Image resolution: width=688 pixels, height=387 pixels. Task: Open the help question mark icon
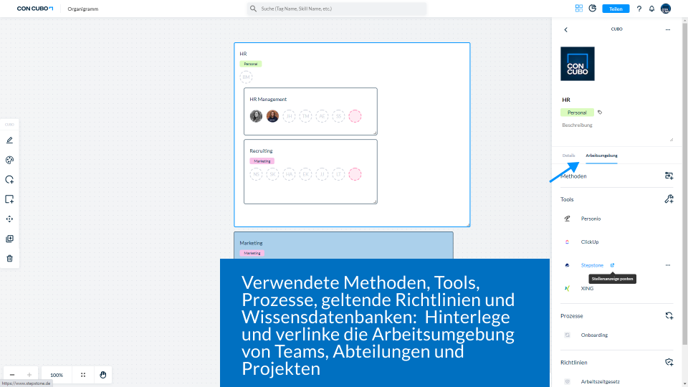[639, 9]
